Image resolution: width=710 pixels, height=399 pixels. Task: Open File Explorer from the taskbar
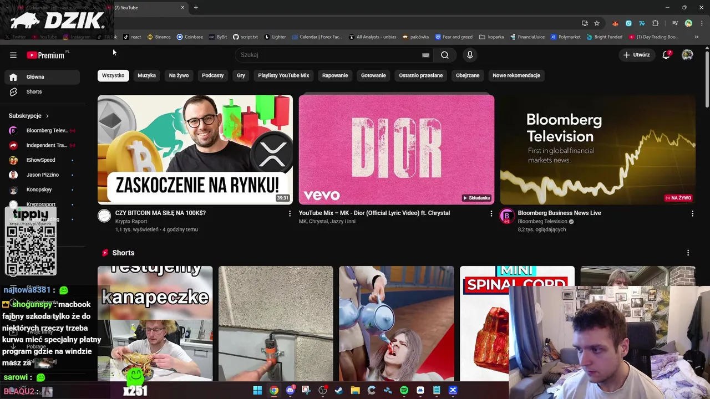coord(355,390)
